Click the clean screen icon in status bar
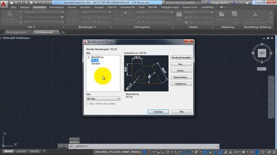Screen dimensions: 277x155 pos(269,152)
